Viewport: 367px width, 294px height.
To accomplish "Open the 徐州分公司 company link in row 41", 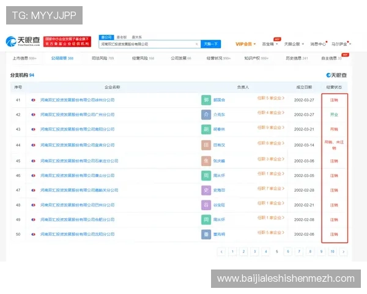I will (77, 100).
